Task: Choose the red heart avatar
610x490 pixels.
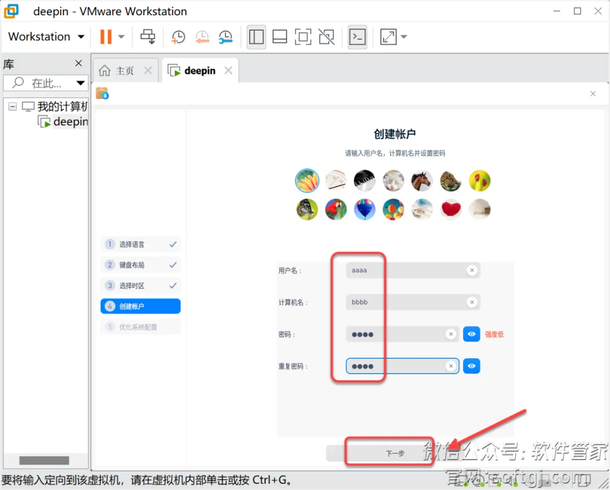Action: tap(451, 209)
